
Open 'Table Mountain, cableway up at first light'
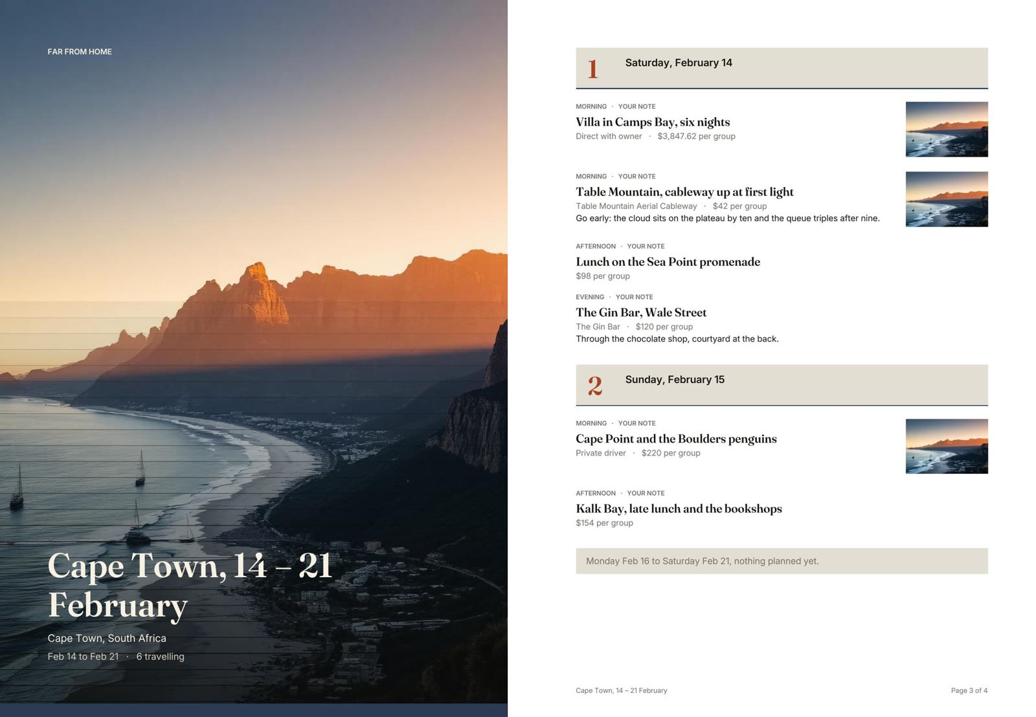pos(684,192)
